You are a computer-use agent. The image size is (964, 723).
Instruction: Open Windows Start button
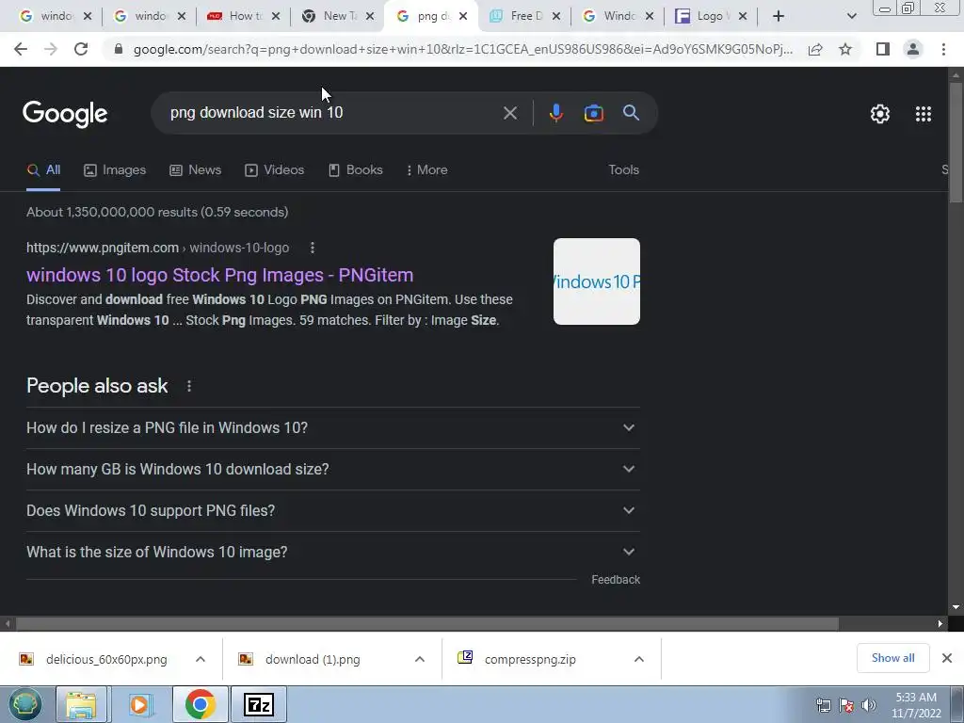pyautogui.click(x=24, y=704)
